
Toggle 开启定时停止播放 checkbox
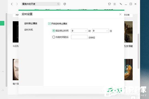click(49, 23)
